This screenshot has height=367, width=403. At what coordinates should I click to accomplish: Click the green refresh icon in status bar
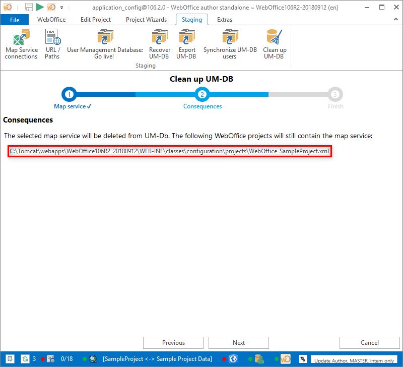coord(25,359)
